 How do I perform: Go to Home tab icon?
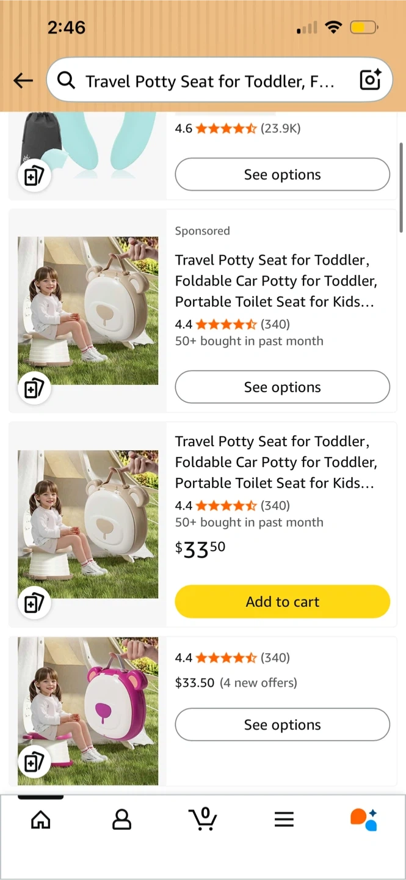(41, 820)
